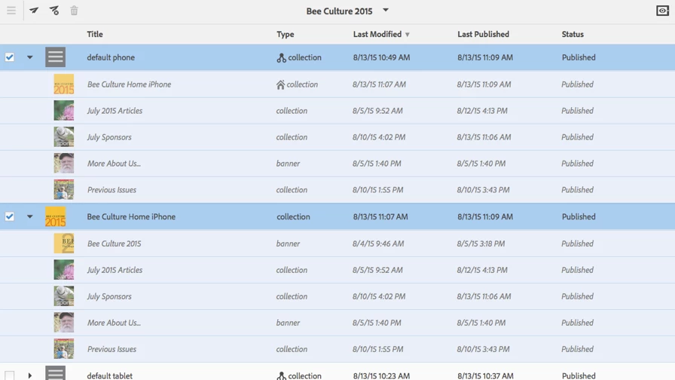675x380 pixels.
Task: Click the Last Modified sort arrow
Action: point(408,35)
